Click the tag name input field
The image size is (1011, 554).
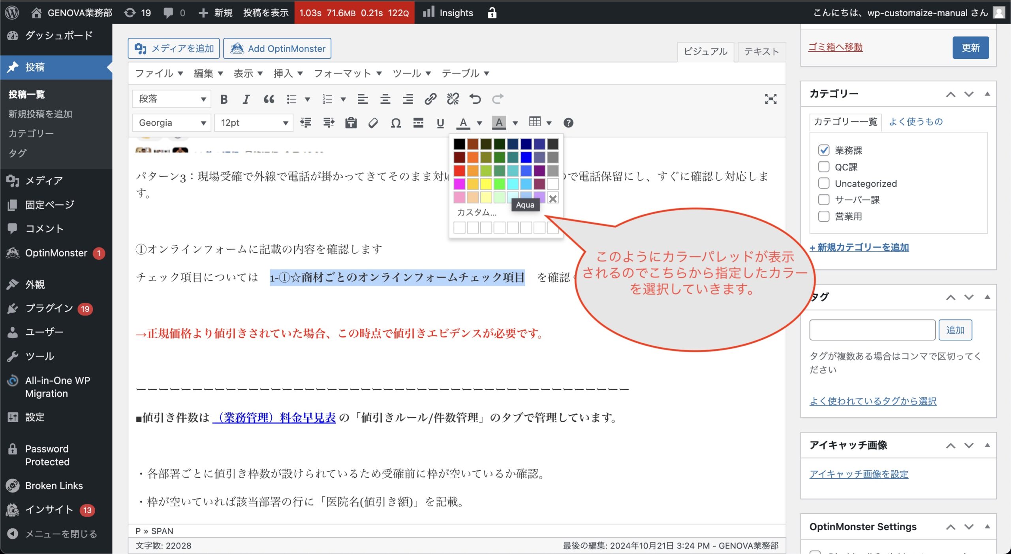[x=872, y=330]
